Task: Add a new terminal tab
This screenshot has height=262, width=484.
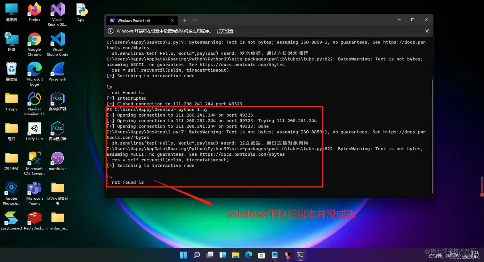Action: coord(185,20)
